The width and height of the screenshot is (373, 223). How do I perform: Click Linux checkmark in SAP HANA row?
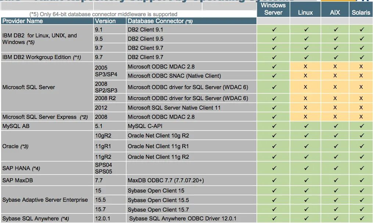point(306,168)
